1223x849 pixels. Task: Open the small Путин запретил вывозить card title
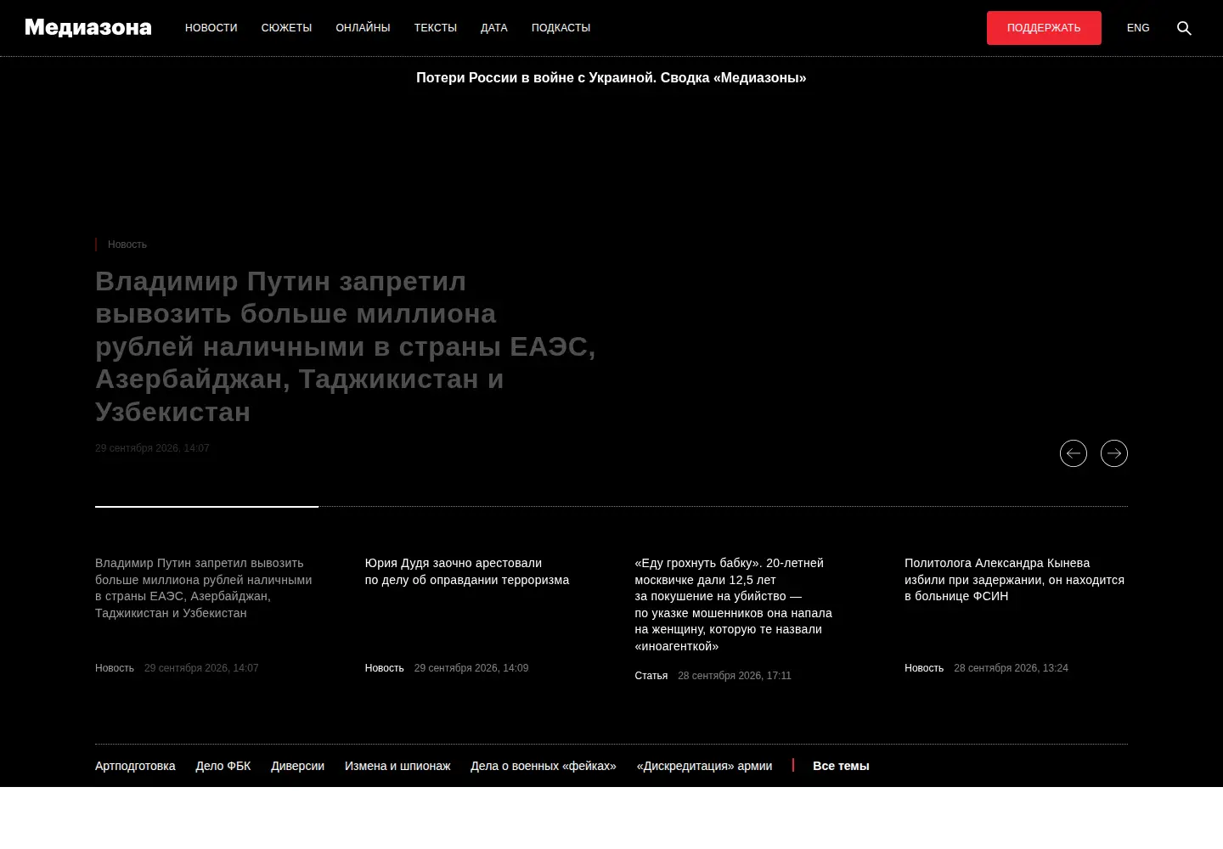(204, 588)
